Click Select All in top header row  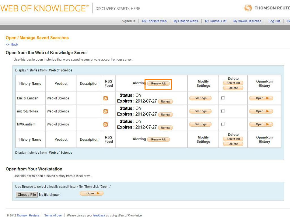233,83
